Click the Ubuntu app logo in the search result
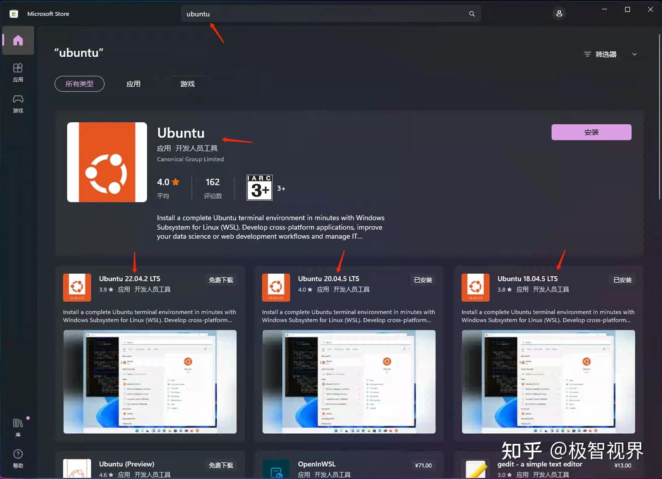Viewport: 662px width, 479px height. tap(107, 162)
